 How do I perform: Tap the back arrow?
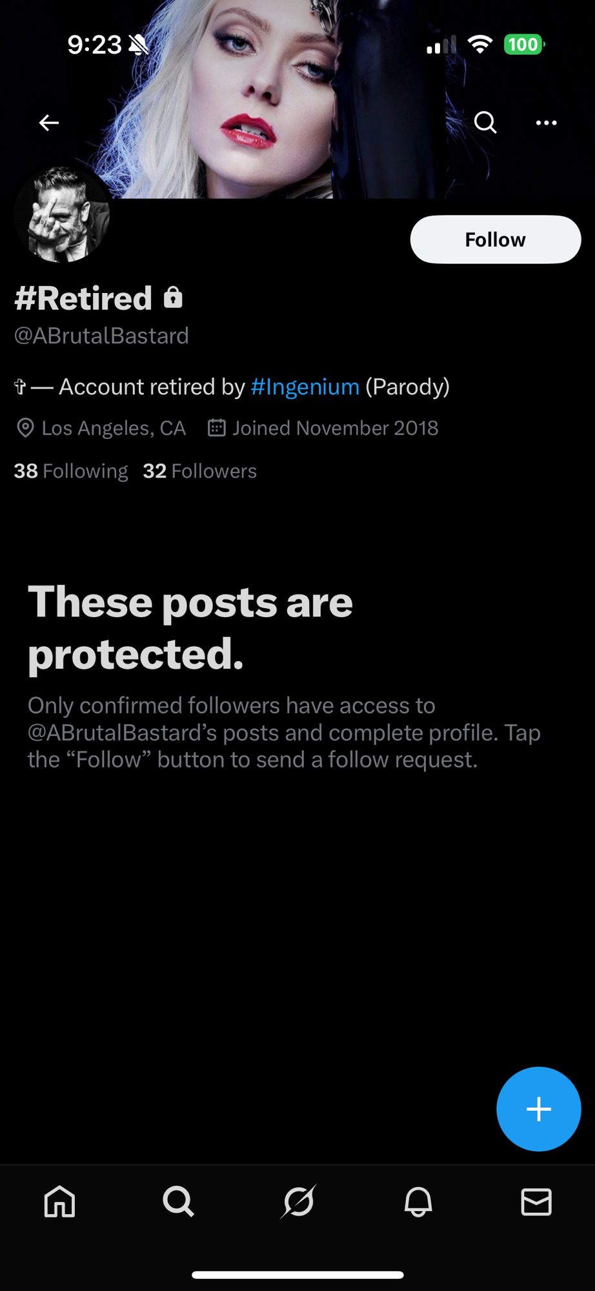[49, 123]
